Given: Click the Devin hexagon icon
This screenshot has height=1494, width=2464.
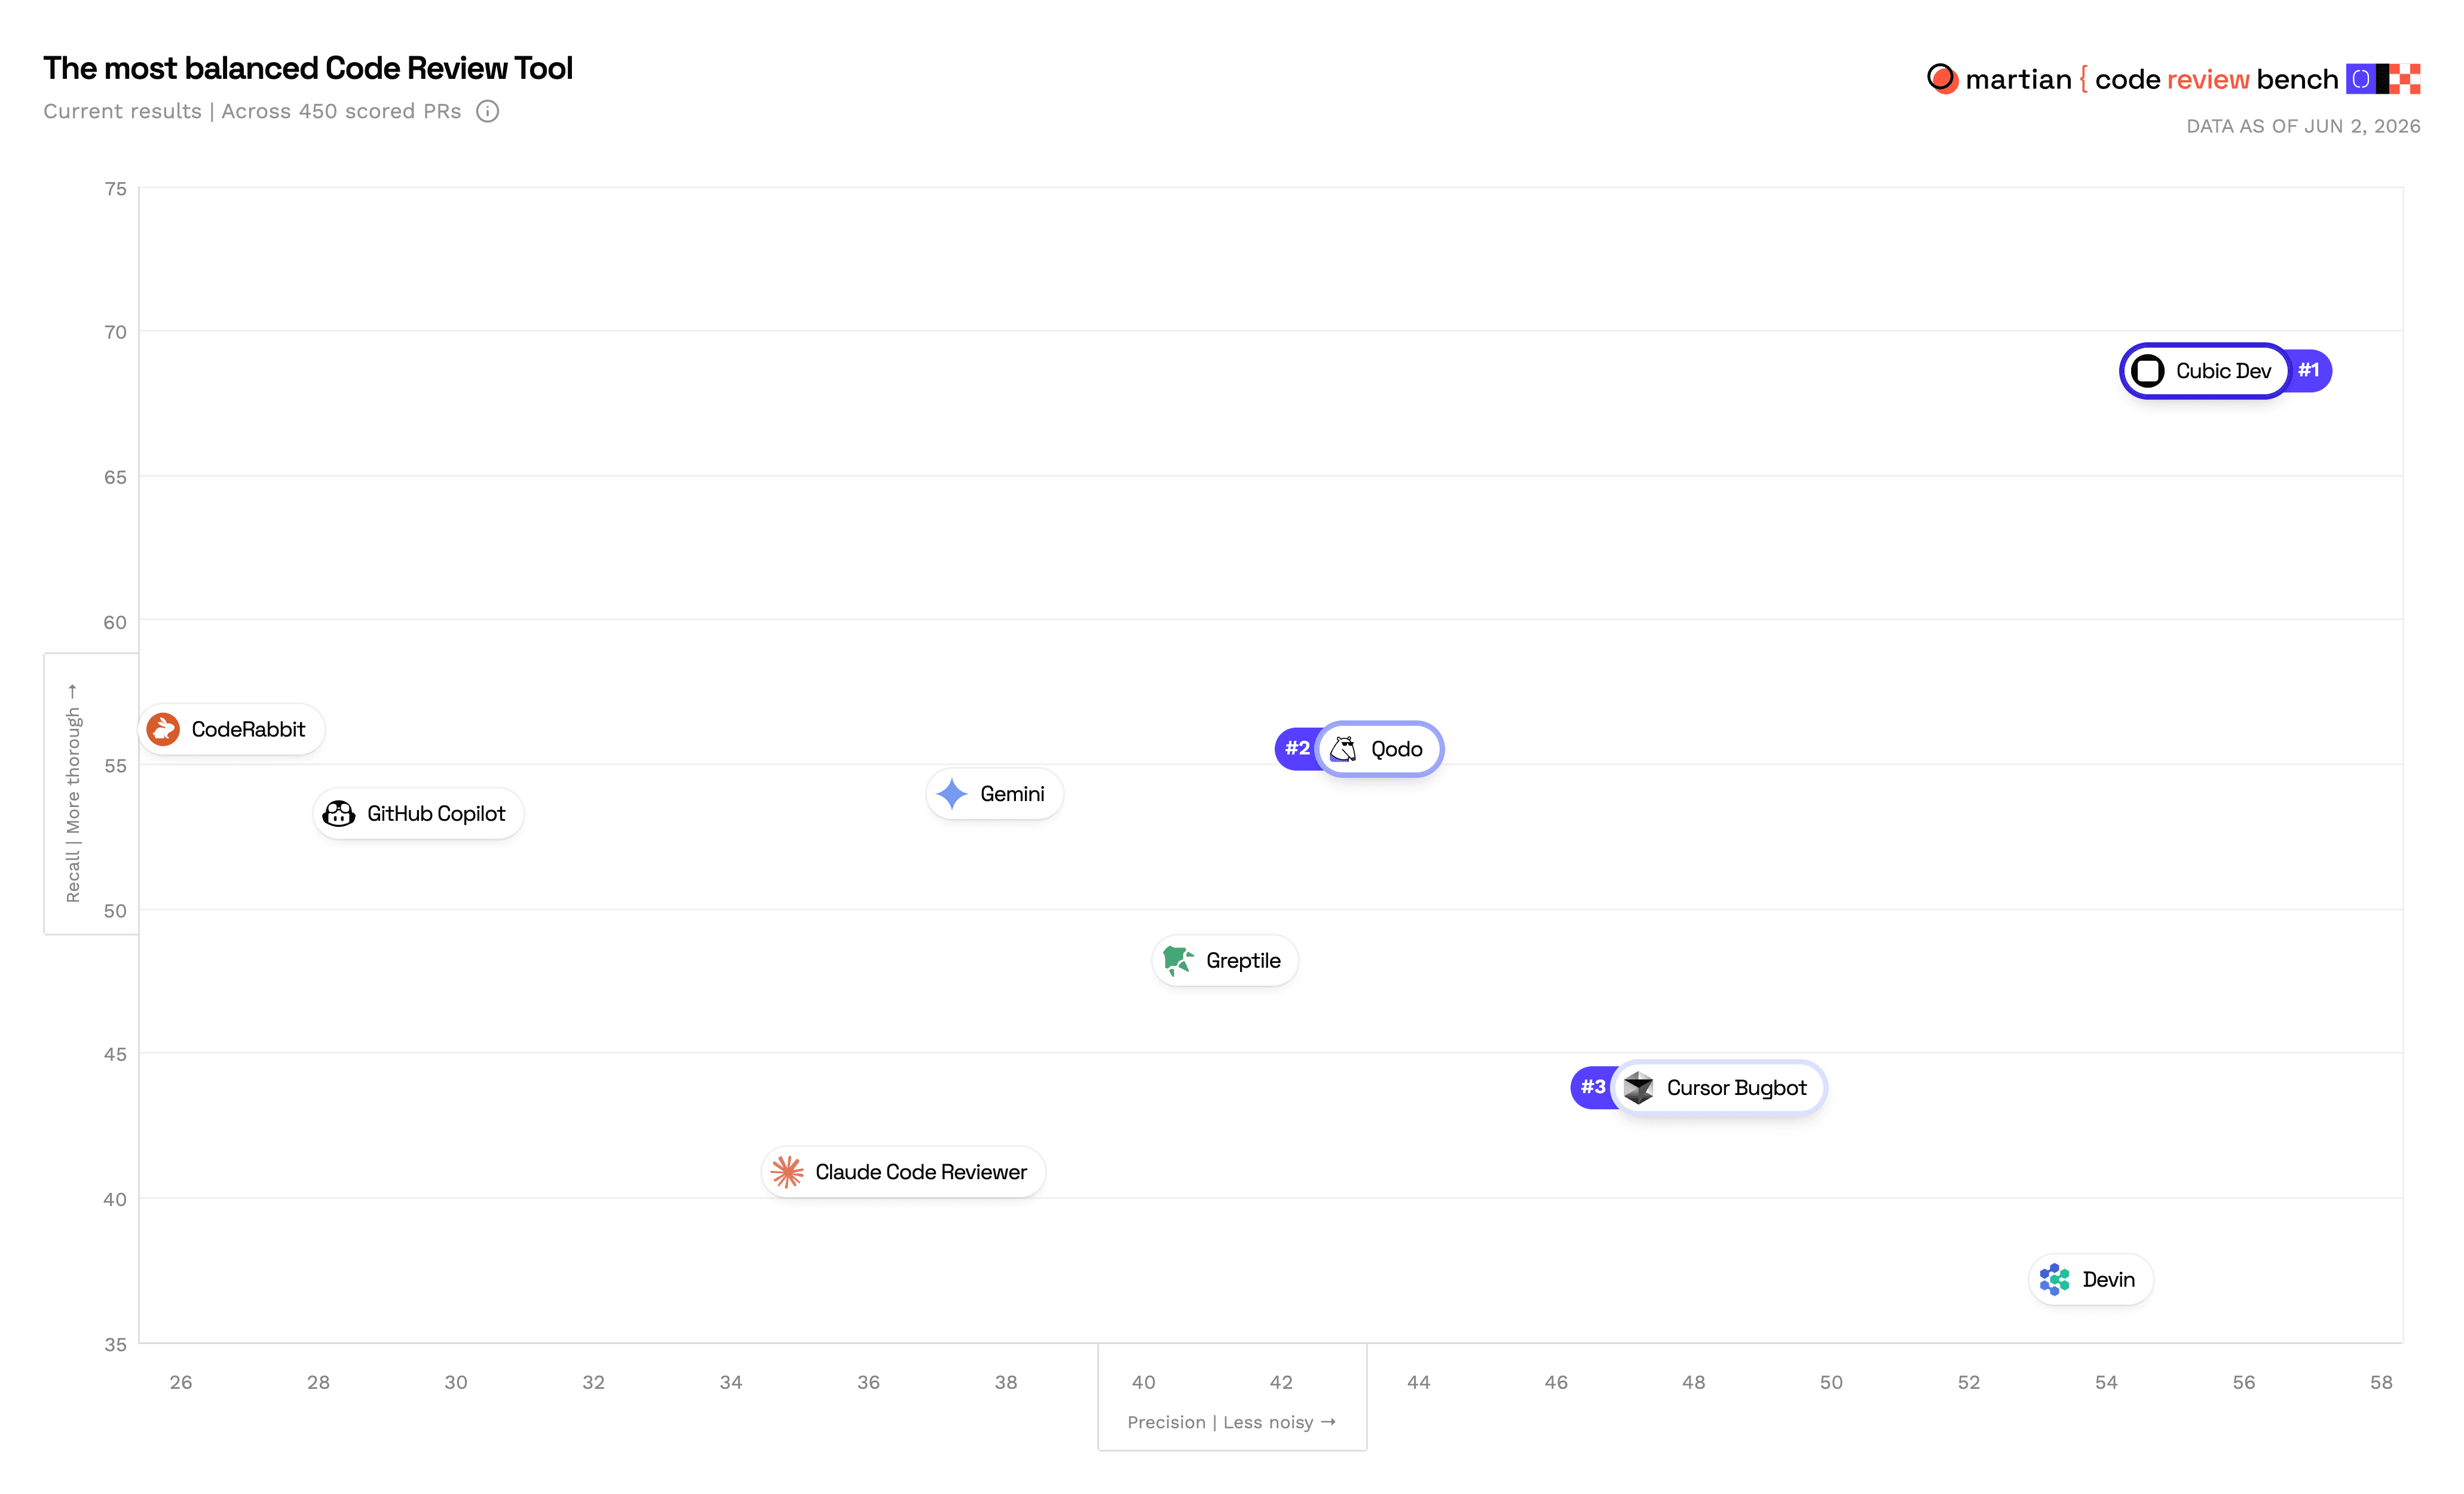Looking at the screenshot, I should point(2055,1279).
